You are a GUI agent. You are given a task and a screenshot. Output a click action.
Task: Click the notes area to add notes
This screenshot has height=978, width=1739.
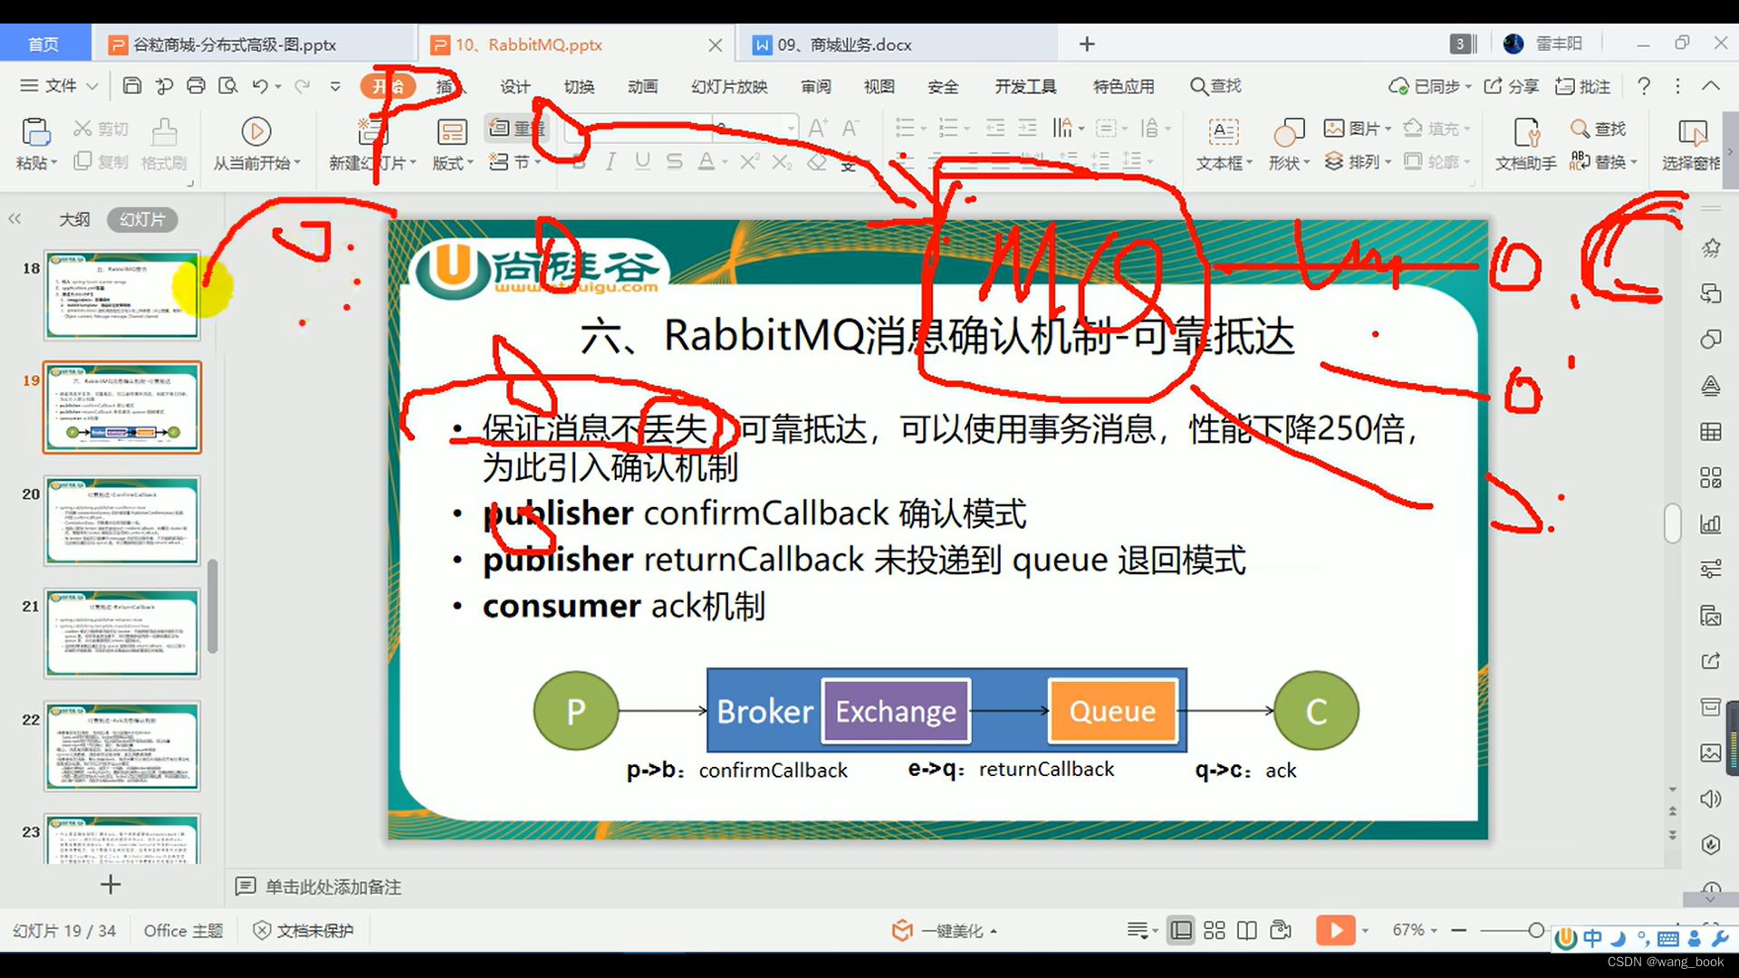click(332, 887)
